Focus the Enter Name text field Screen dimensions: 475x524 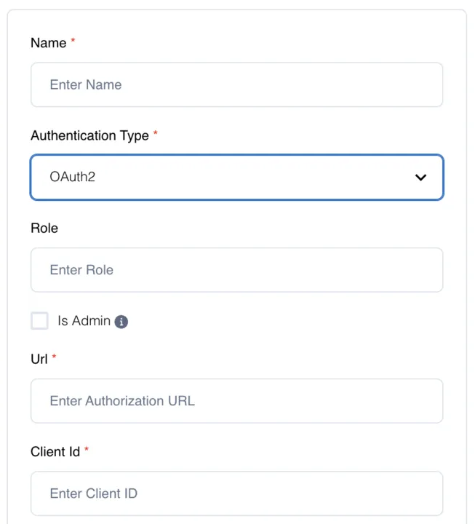237,84
